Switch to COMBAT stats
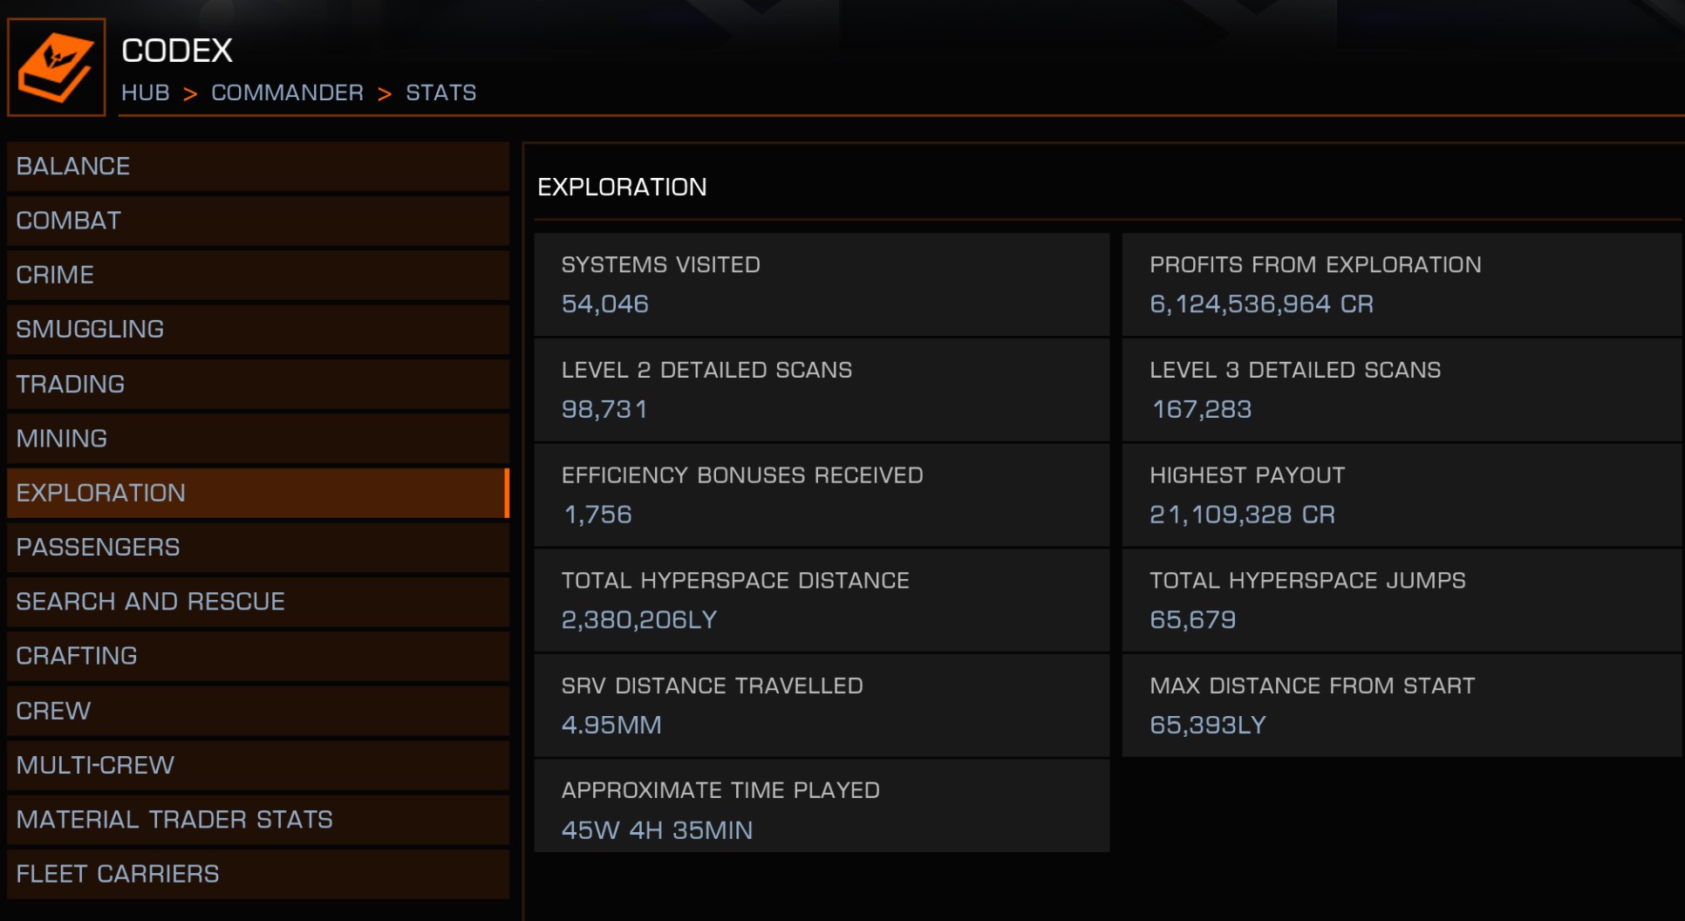The width and height of the screenshot is (1685, 921). pyautogui.click(x=258, y=221)
